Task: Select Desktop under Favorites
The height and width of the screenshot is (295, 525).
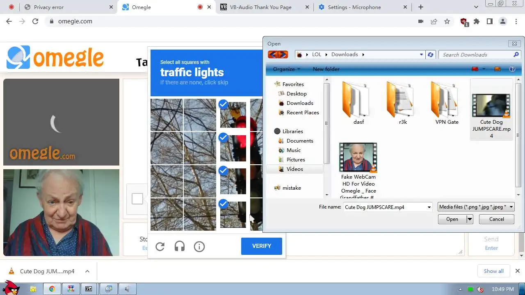Action: click(x=297, y=93)
